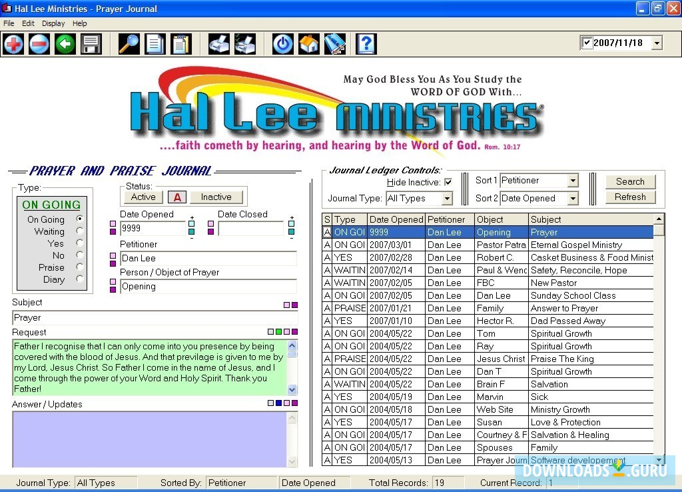This screenshot has height=492, width=682.
Task: Click the Refresh button
Action: 630,197
